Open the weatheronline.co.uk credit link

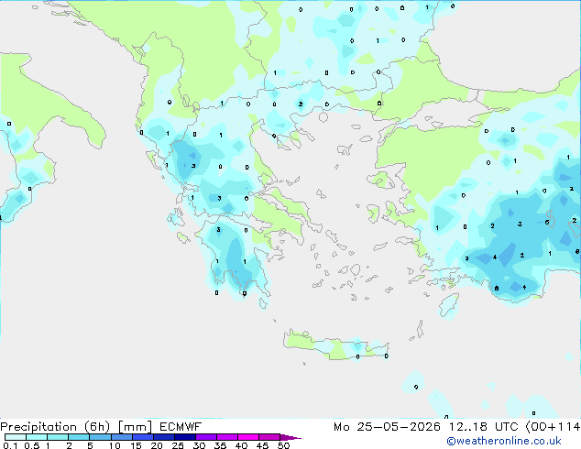point(504,441)
